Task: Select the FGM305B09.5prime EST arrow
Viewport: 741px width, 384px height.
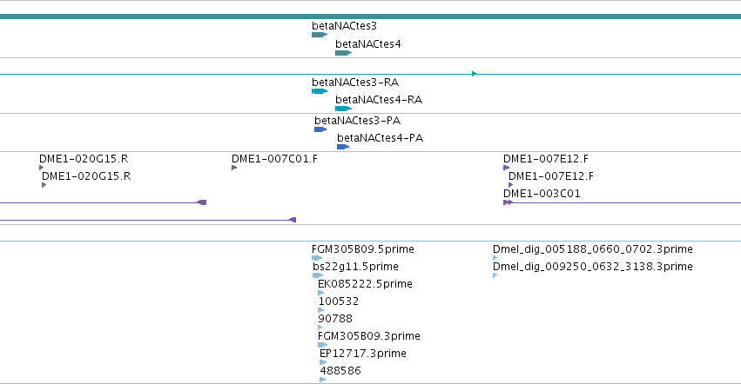Action: coord(317,258)
